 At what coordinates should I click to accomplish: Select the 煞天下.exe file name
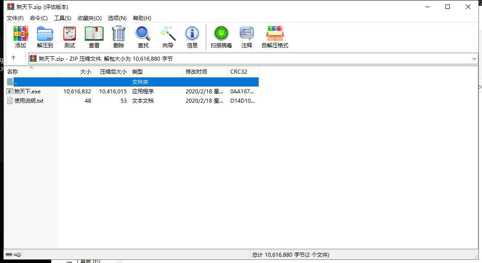point(27,92)
